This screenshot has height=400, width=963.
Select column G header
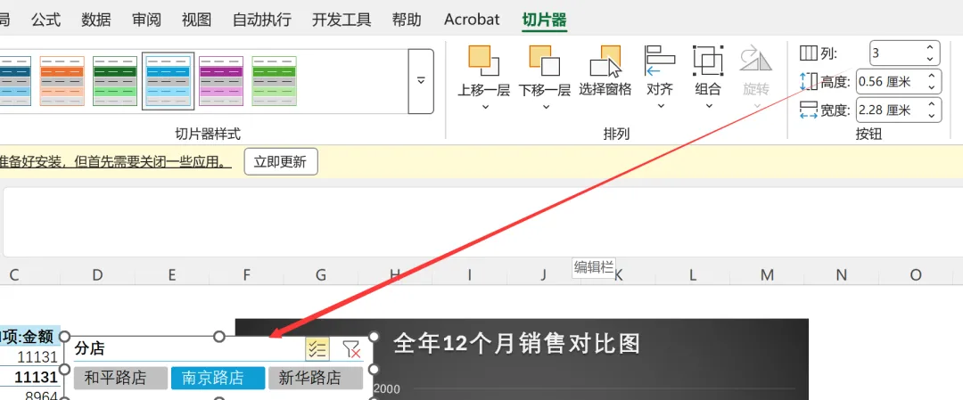pos(321,275)
